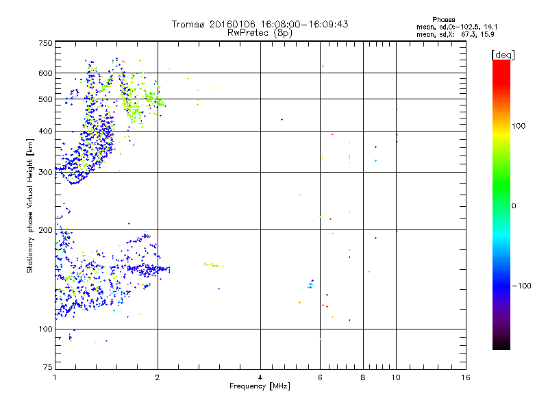Click the x-axis tick label '2'
The height and width of the screenshot is (411, 548).
(158, 377)
